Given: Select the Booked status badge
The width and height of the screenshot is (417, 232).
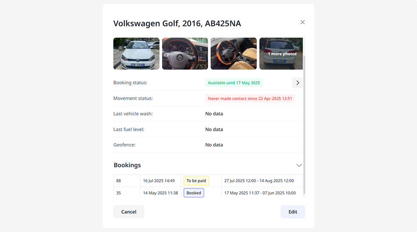Looking at the screenshot, I should 194,193.
